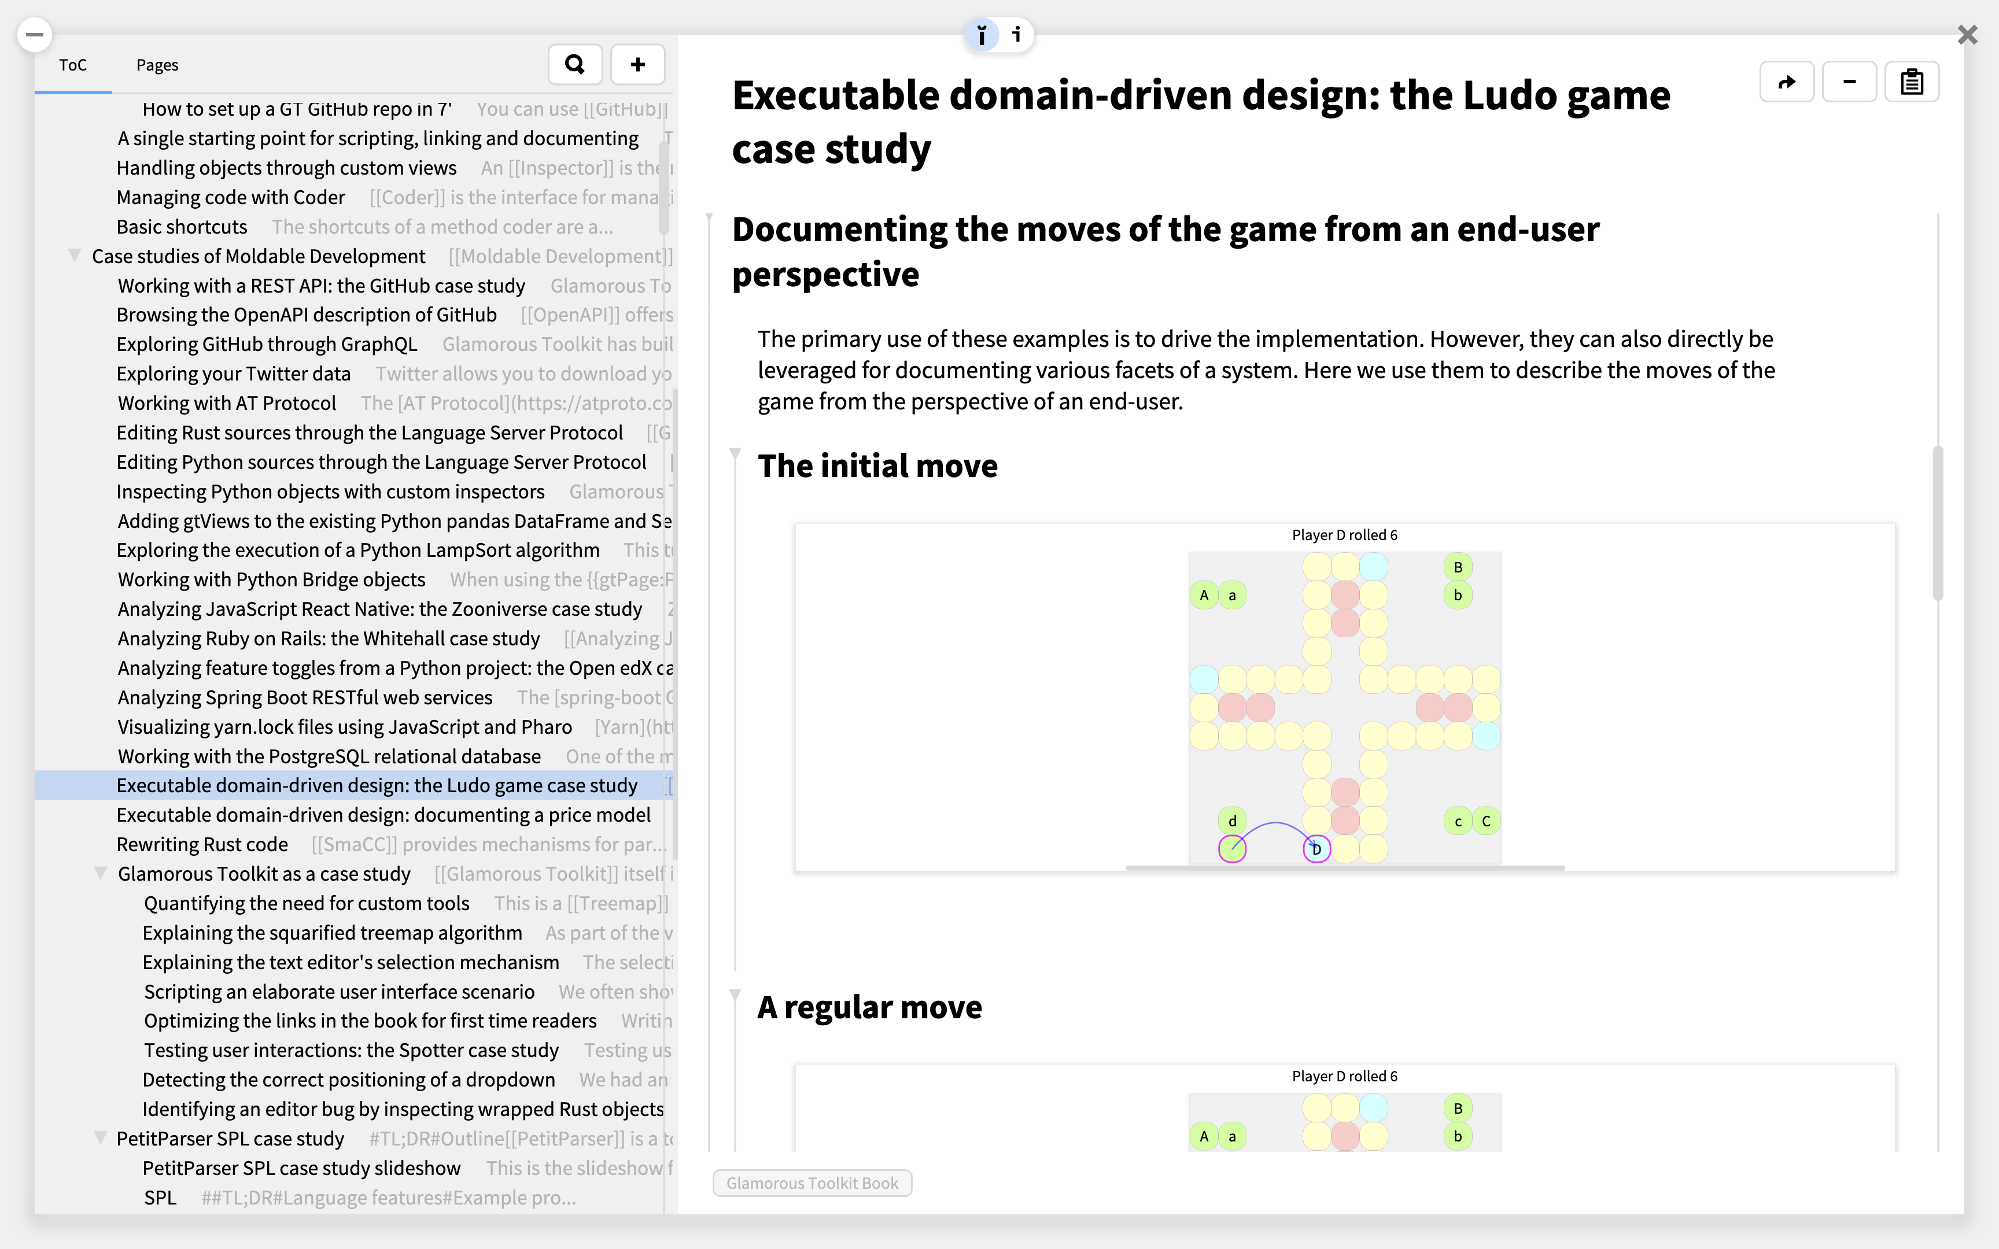Collapse the A regular move section triangle

click(x=735, y=995)
